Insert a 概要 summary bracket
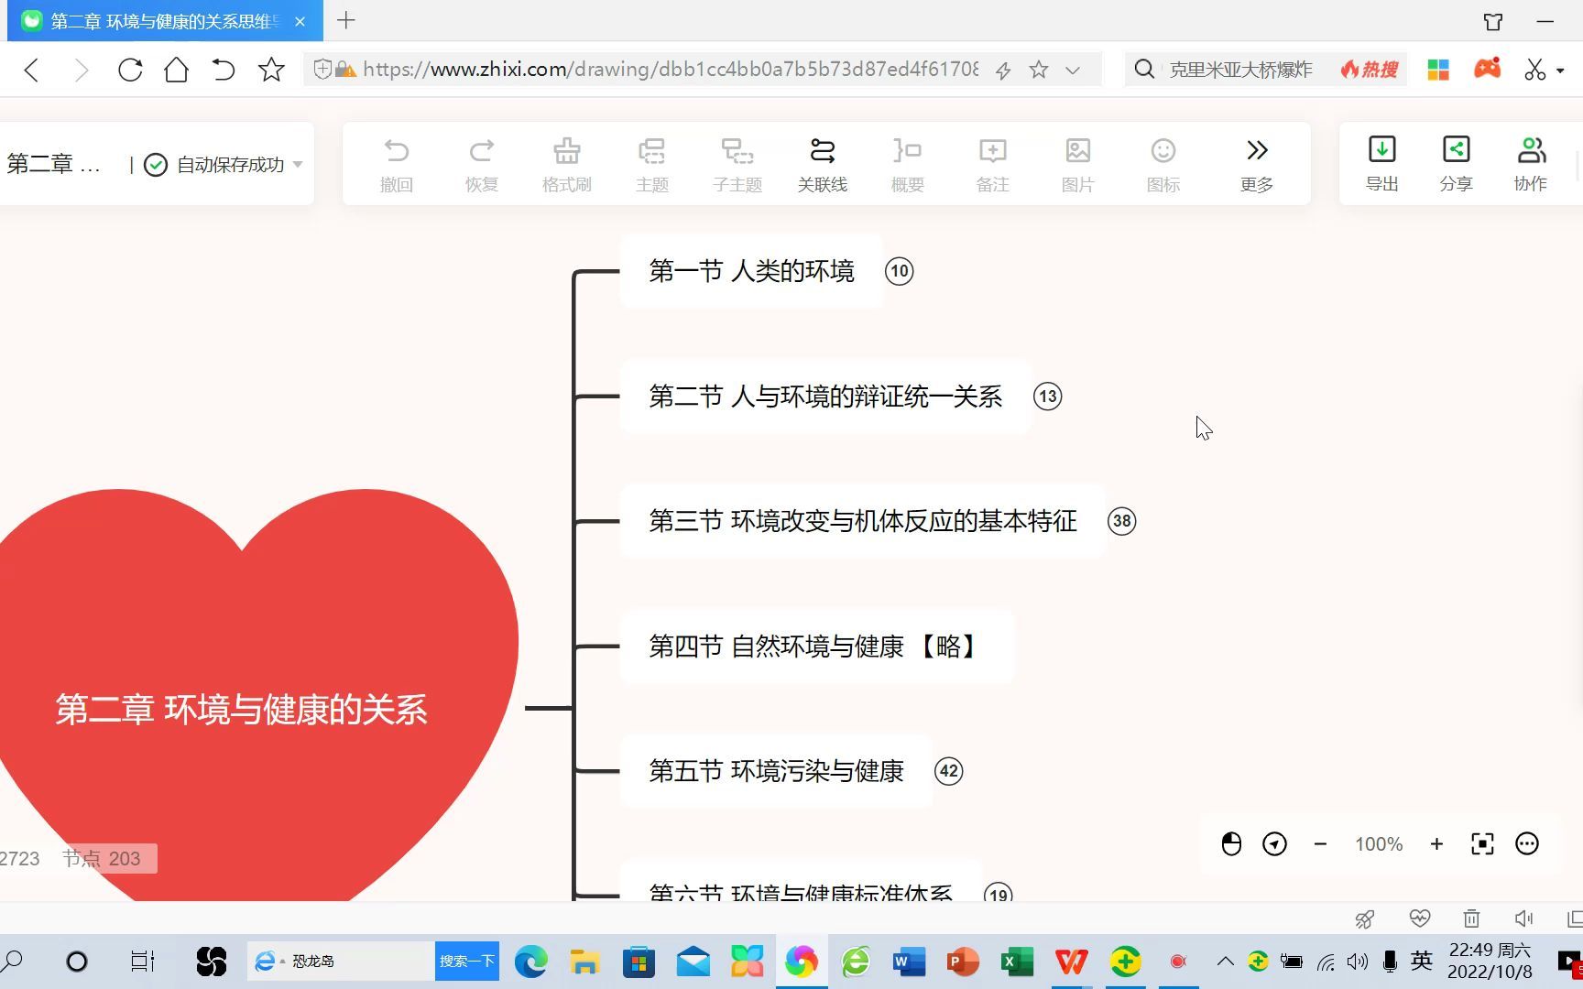Screen dimensions: 1583x989 coord(907,165)
